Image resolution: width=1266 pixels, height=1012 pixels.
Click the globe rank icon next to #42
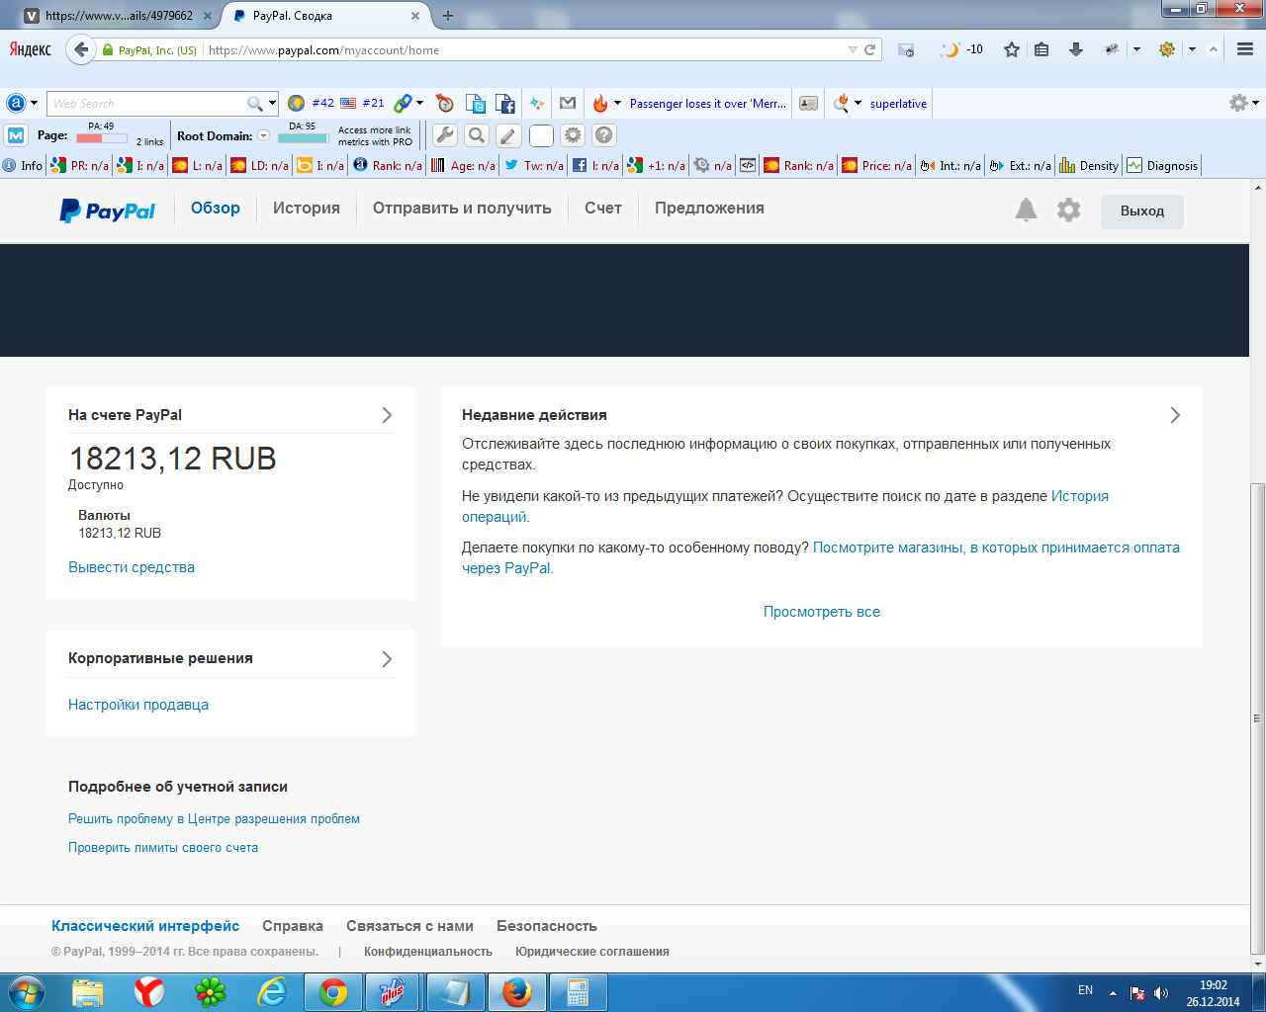[296, 103]
